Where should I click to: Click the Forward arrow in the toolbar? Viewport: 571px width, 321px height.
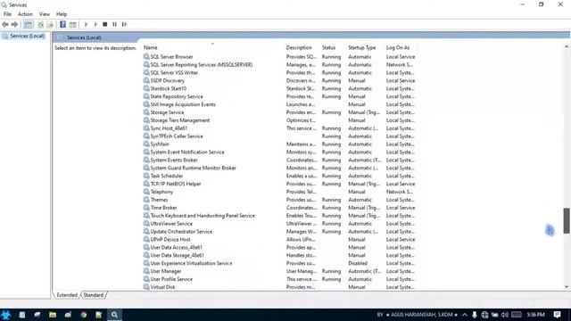14,24
